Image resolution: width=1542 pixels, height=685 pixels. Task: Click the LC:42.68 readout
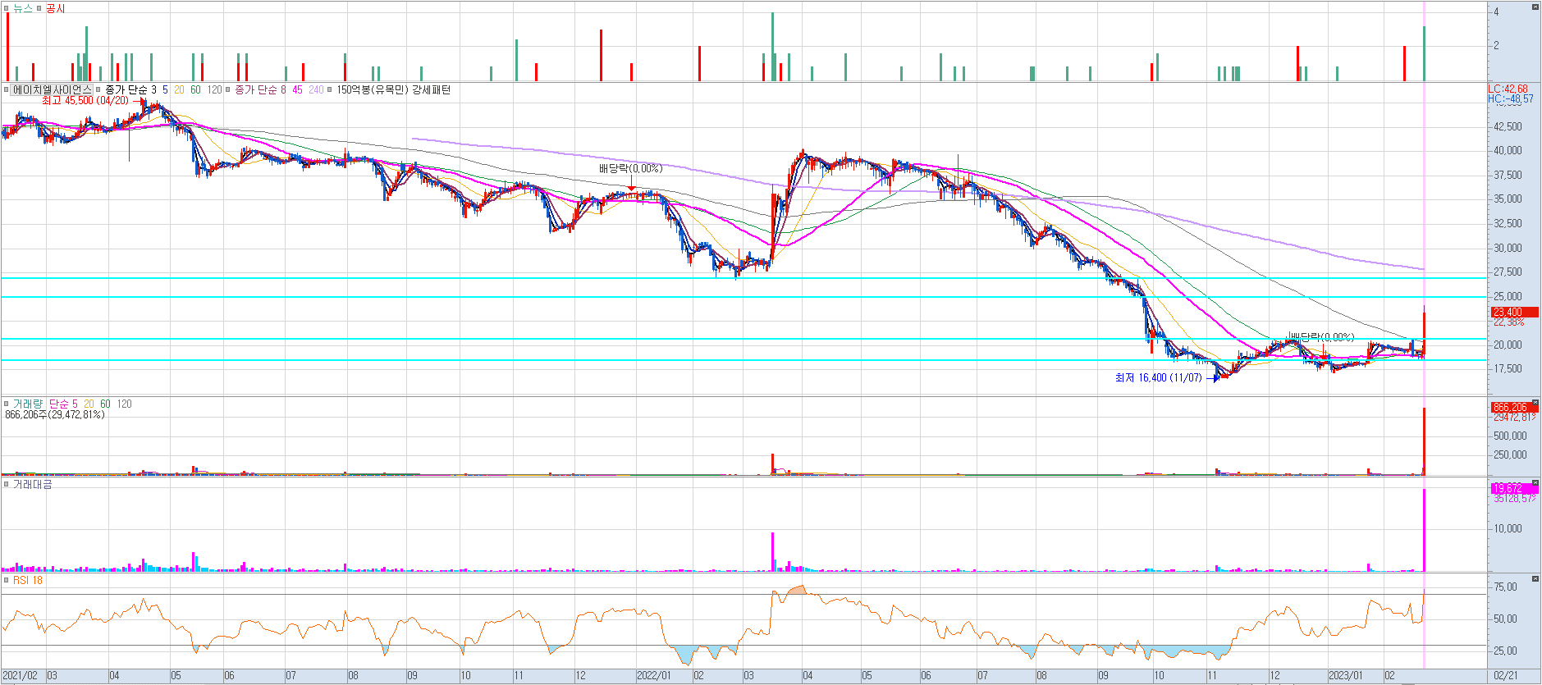tap(1508, 89)
